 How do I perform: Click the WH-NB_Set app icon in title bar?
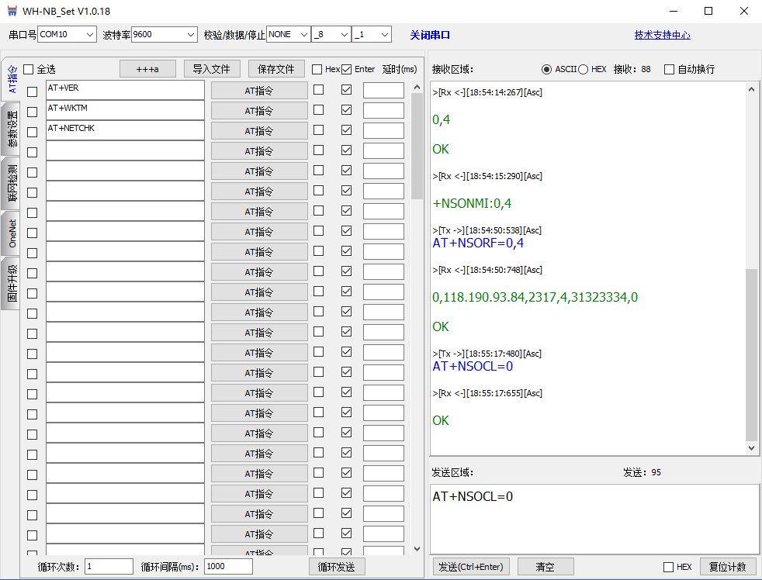(x=12, y=11)
